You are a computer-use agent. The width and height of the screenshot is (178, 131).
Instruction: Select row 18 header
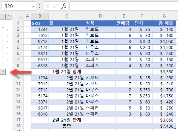(18, 126)
